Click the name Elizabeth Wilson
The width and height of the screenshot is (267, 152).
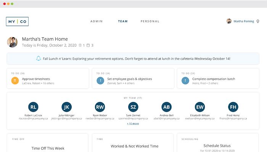[200, 116]
